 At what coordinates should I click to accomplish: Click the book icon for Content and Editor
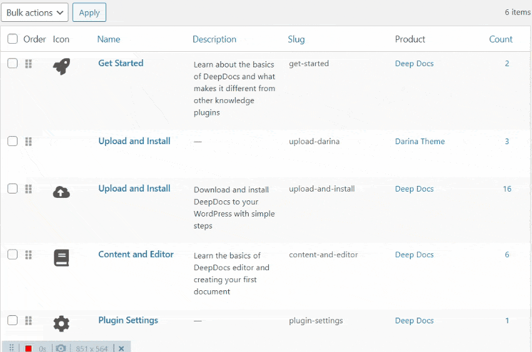tap(61, 258)
